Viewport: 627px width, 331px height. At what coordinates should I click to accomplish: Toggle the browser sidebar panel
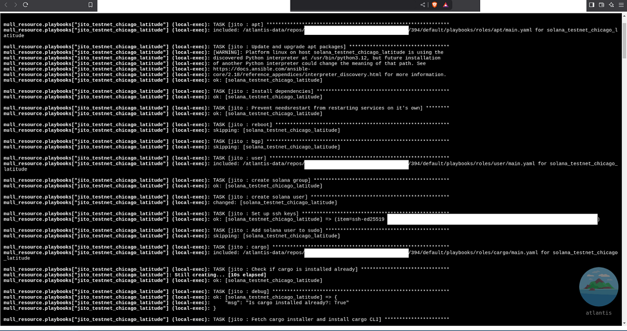[x=591, y=5]
